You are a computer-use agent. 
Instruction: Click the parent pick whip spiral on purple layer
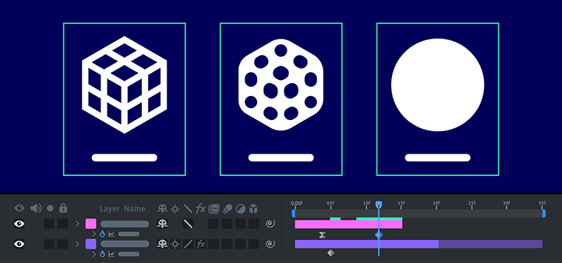[270, 244]
